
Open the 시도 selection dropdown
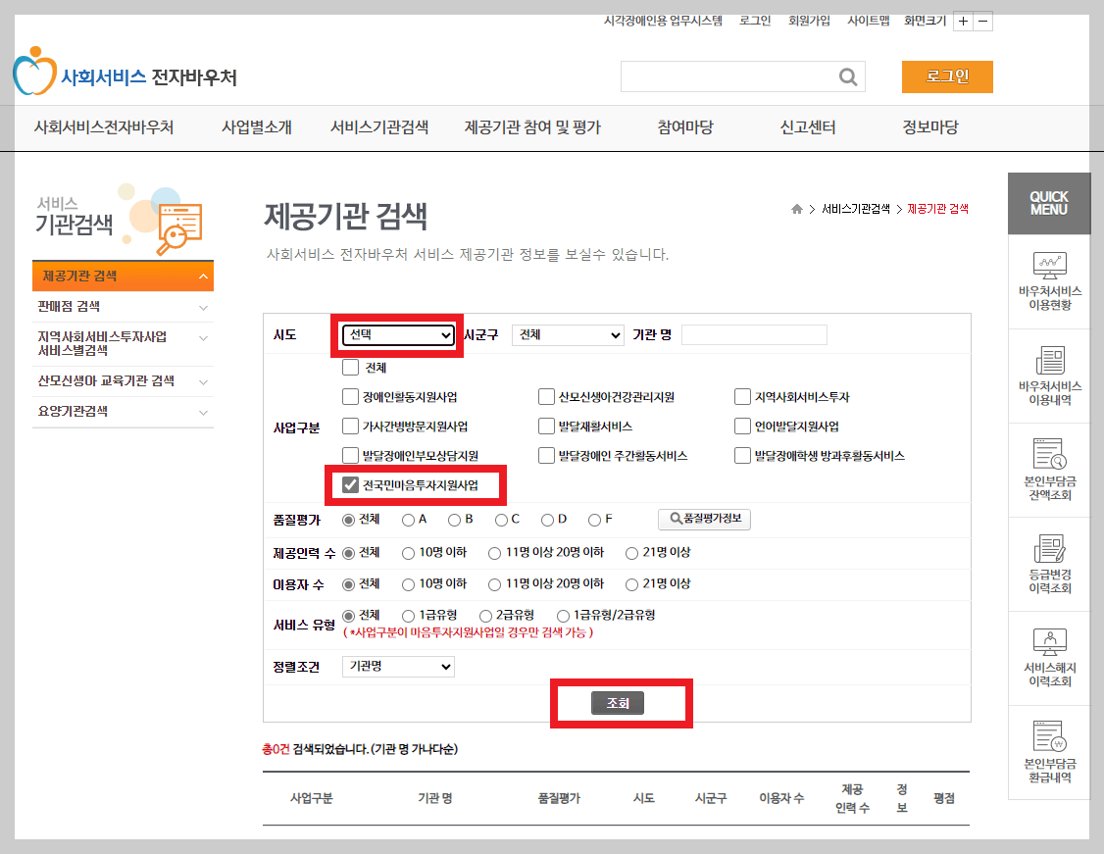pos(397,334)
